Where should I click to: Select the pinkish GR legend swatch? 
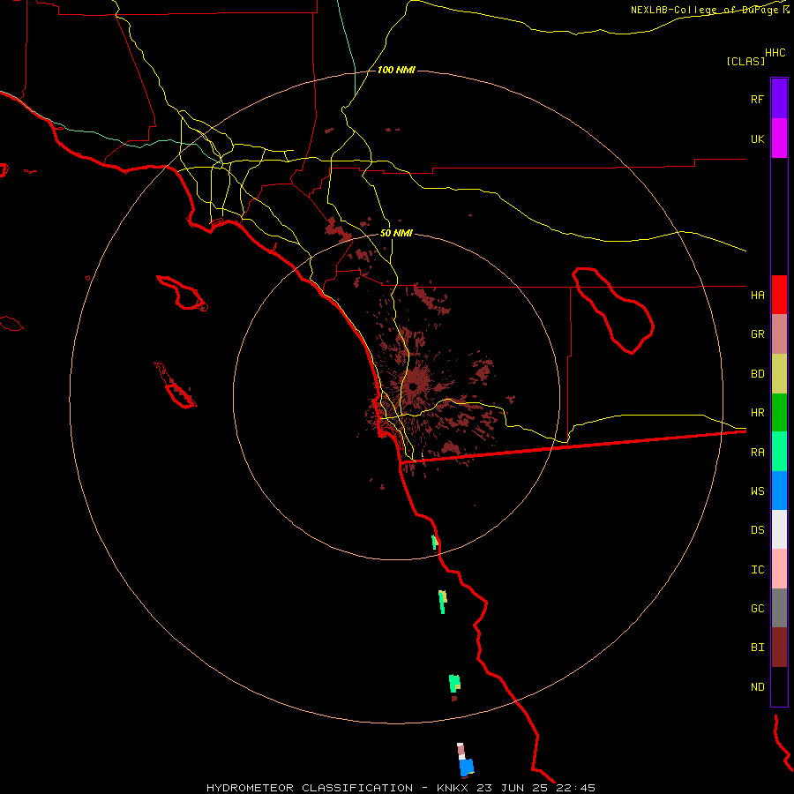click(779, 334)
